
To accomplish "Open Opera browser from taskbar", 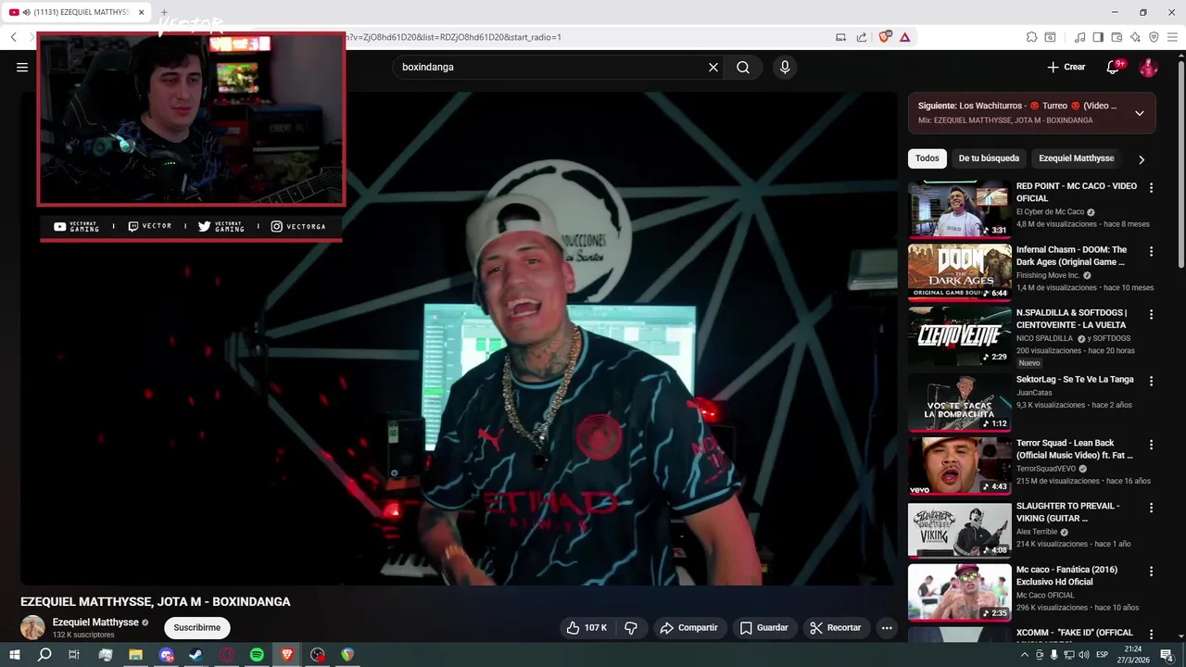I will tap(227, 655).
